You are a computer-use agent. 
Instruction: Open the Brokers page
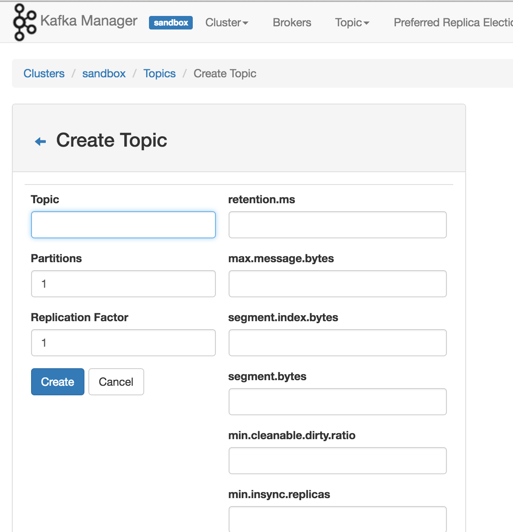coord(292,23)
